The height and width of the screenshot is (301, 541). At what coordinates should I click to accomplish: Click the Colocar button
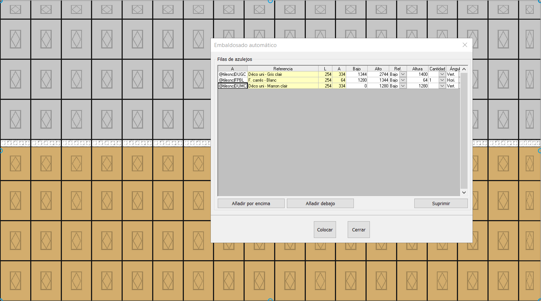325,230
